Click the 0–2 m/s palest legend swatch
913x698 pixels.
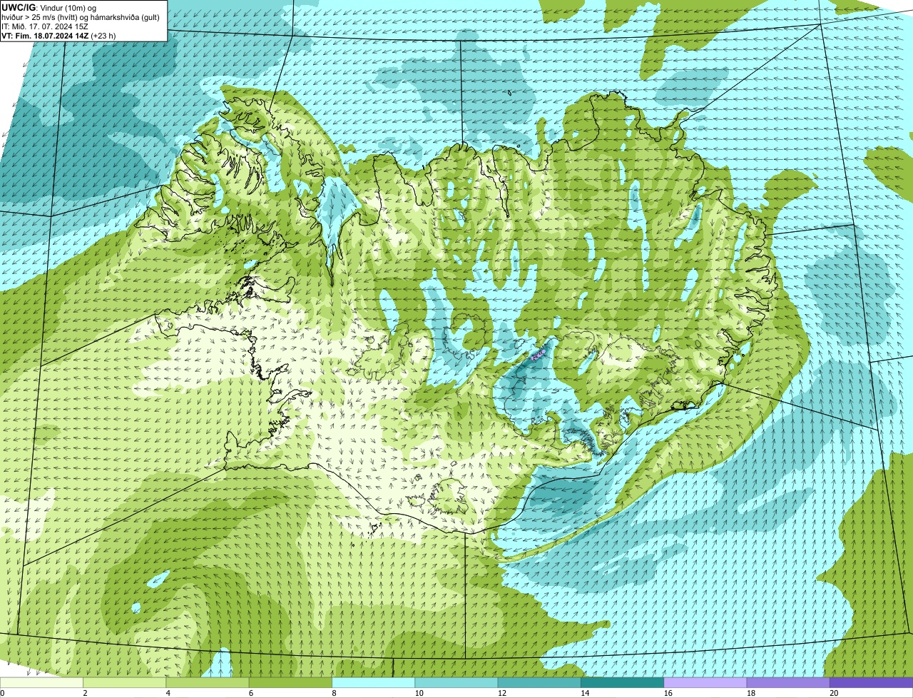(x=41, y=682)
